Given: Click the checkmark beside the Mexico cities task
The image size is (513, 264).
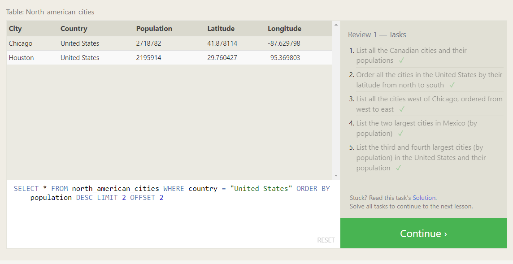Looking at the screenshot, I should pyautogui.click(x=400, y=133).
